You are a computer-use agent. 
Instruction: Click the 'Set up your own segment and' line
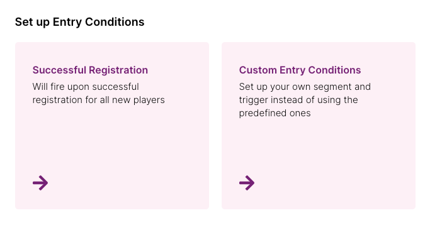pos(305,87)
